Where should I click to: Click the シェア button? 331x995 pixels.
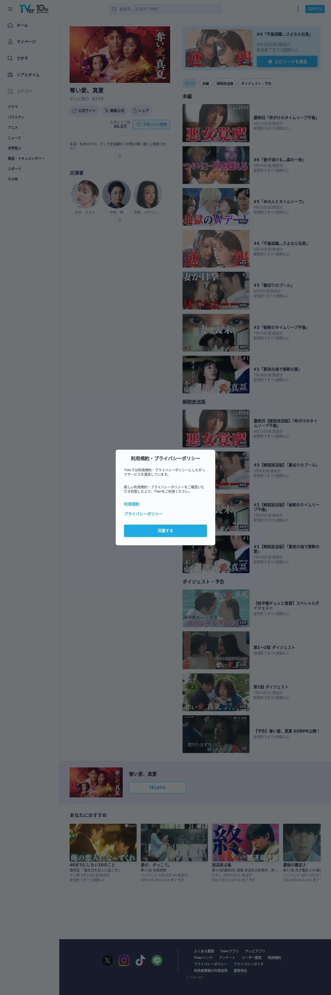[141, 111]
